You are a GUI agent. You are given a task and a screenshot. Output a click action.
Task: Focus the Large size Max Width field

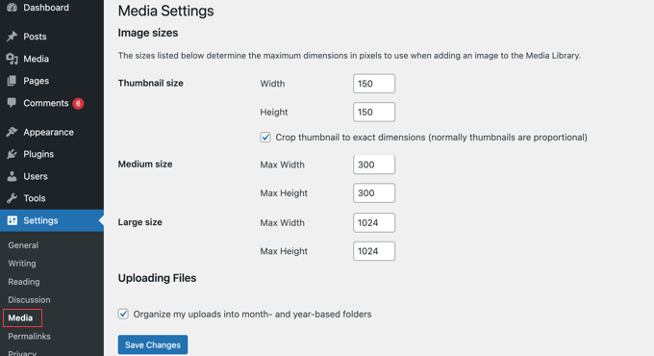[374, 222]
